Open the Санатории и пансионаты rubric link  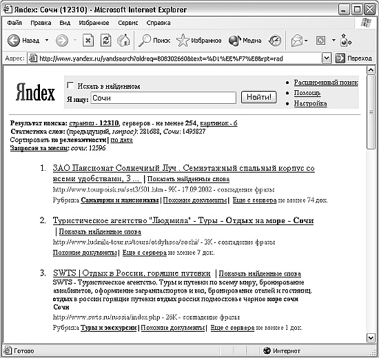click(x=120, y=200)
